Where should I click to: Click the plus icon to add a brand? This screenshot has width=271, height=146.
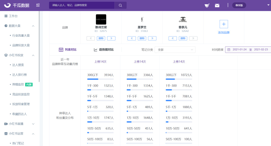pos(224,24)
